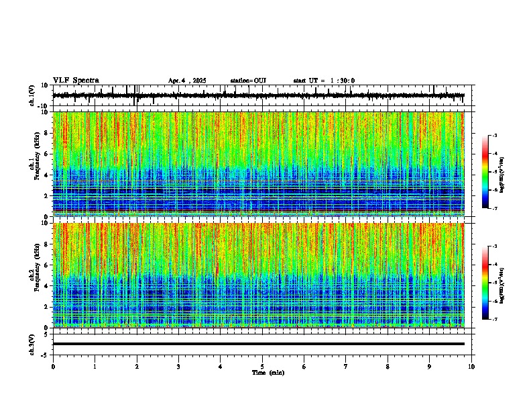Click the "5" tick on ch.3(V) axis
The width and height of the screenshot is (531, 411).
46,334
